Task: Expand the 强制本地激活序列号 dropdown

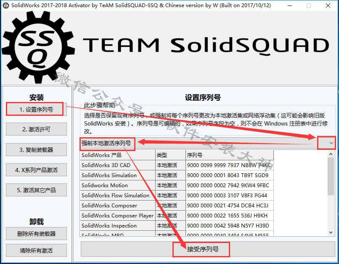Action: click(x=331, y=143)
